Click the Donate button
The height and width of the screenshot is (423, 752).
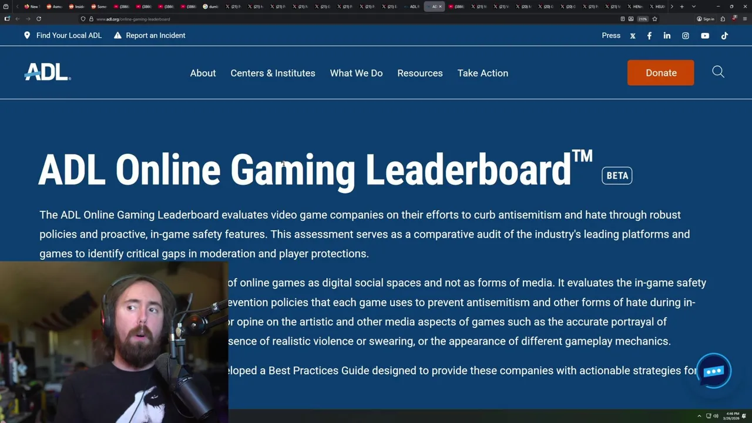pos(660,73)
